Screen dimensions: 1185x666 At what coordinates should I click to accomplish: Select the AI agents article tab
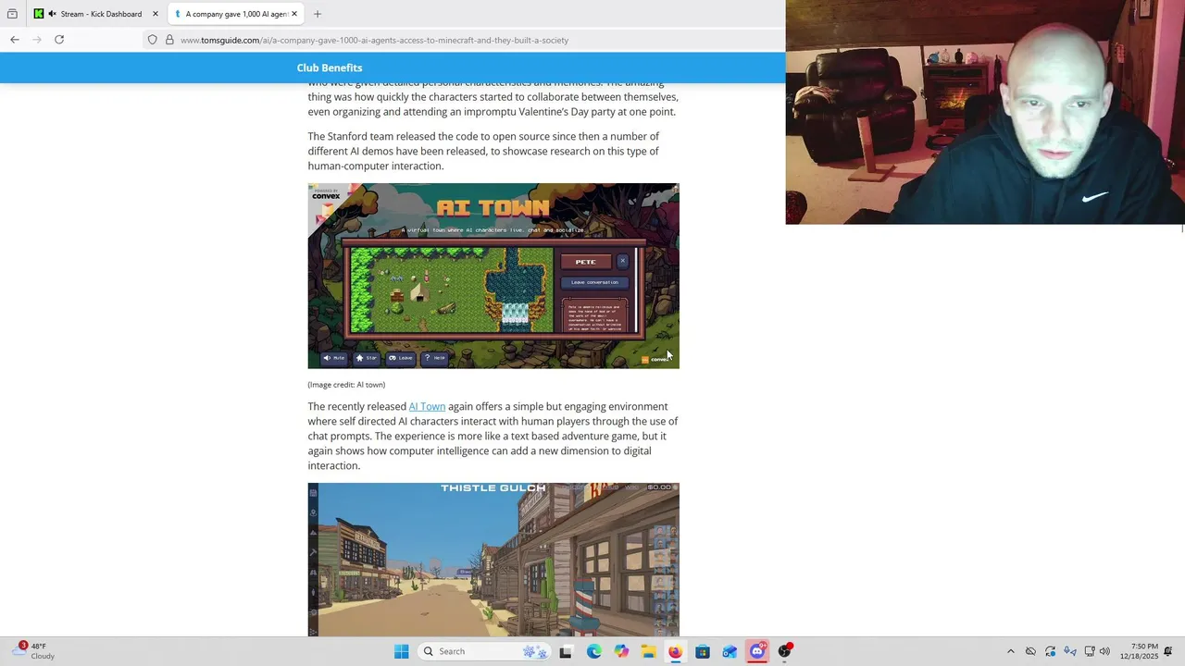[237, 14]
